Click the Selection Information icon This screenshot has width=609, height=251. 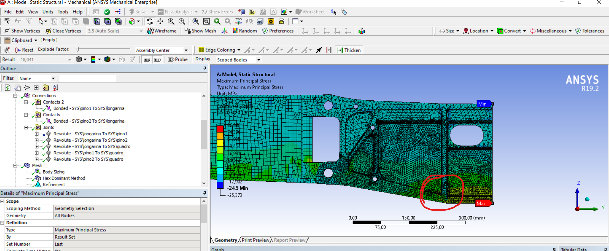coord(333,12)
